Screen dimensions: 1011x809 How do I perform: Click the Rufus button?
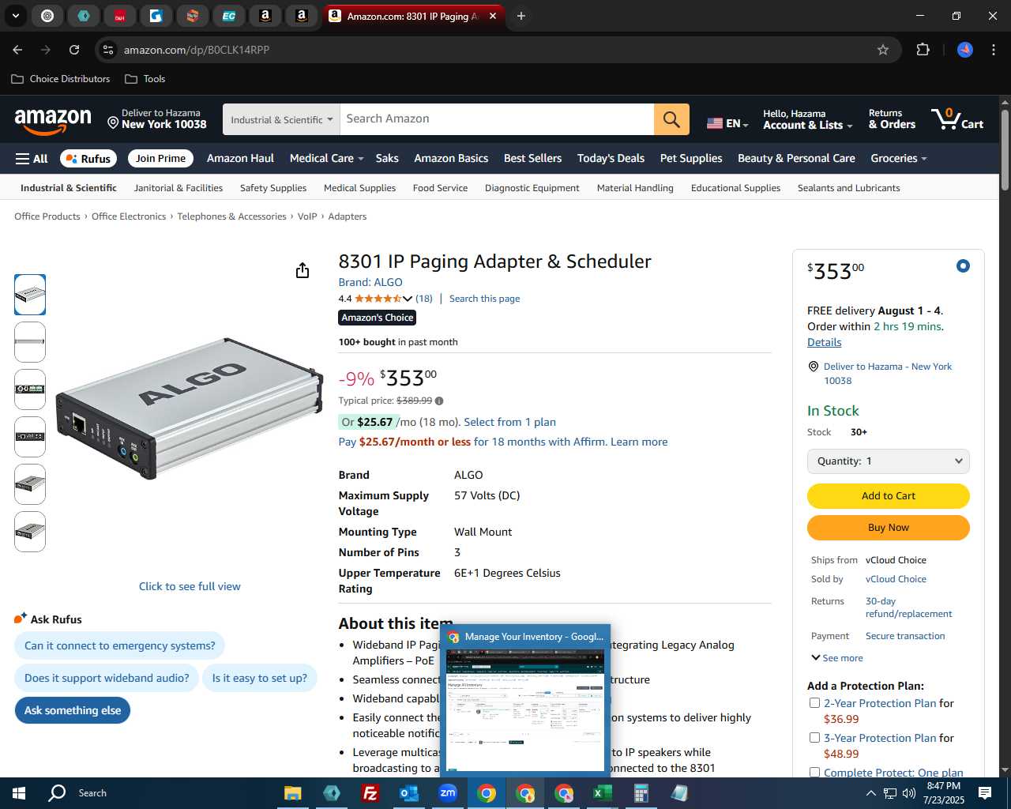(88, 158)
